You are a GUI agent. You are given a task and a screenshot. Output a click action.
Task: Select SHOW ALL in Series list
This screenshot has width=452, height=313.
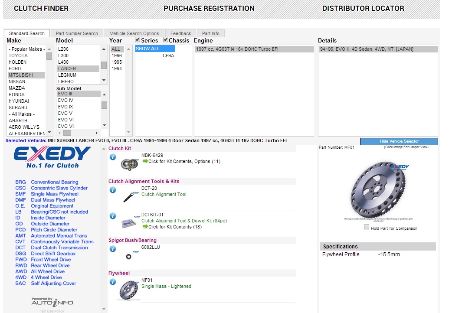[x=155, y=49]
